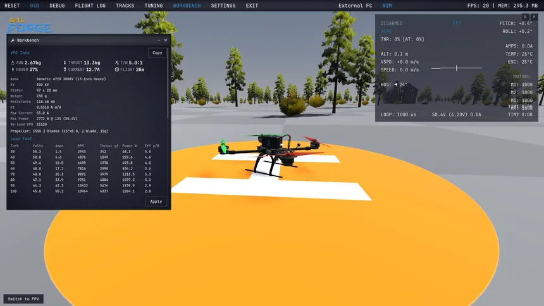Toggle the OSD menu item
Viewport: 544px width, 306px height.
click(x=34, y=6)
